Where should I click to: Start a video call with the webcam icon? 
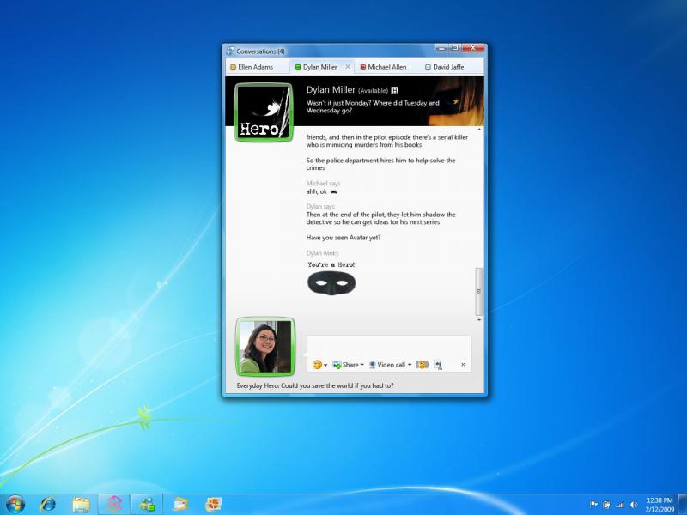pyautogui.click(x=373, y=364)
